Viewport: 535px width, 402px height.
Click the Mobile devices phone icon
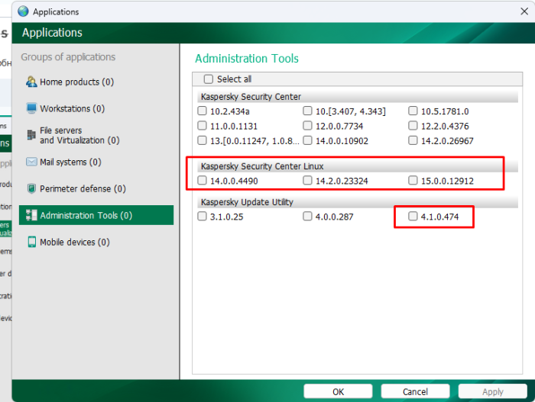(x=31, y=242)
